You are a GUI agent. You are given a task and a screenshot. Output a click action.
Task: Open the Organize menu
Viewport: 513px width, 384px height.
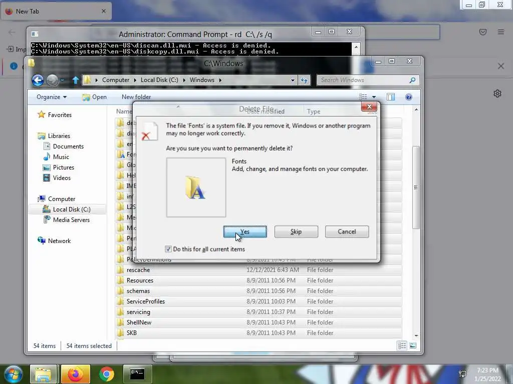tap(52, 97)
